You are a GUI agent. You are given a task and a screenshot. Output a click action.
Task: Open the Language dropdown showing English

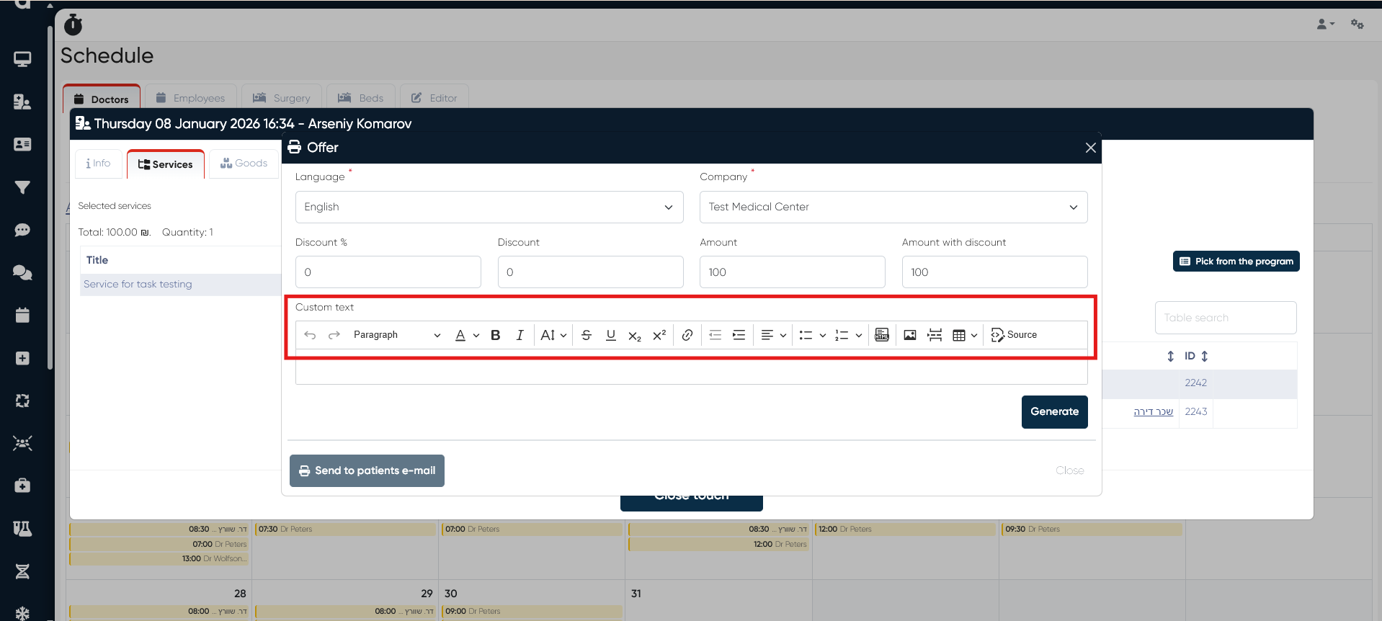[x=489, y=207]
